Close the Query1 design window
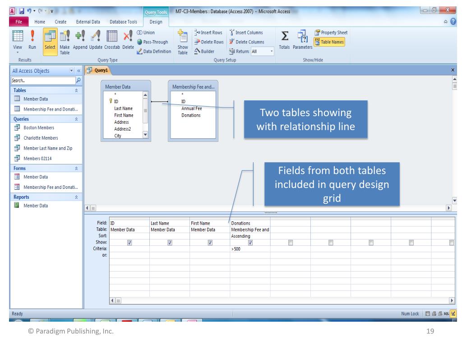Screen dimensions: 462x347 click(453, 70)
